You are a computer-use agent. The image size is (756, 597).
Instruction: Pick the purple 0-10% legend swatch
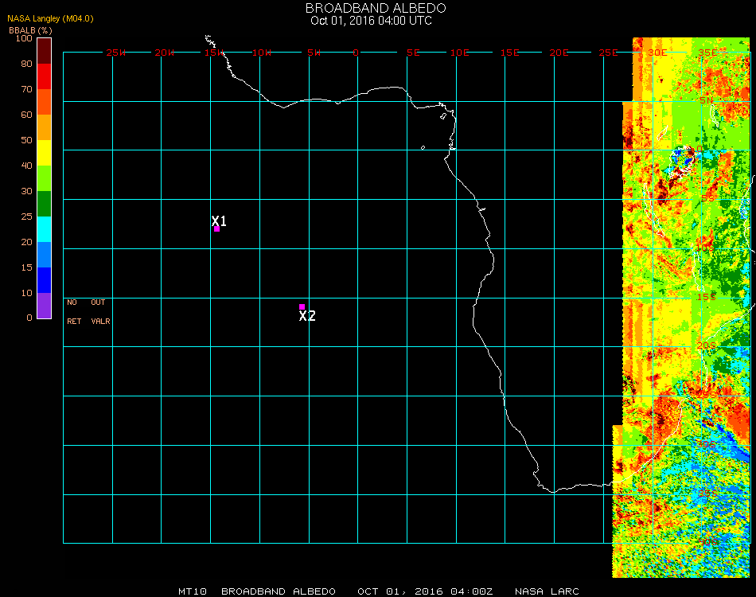click(x=44, y=306)
